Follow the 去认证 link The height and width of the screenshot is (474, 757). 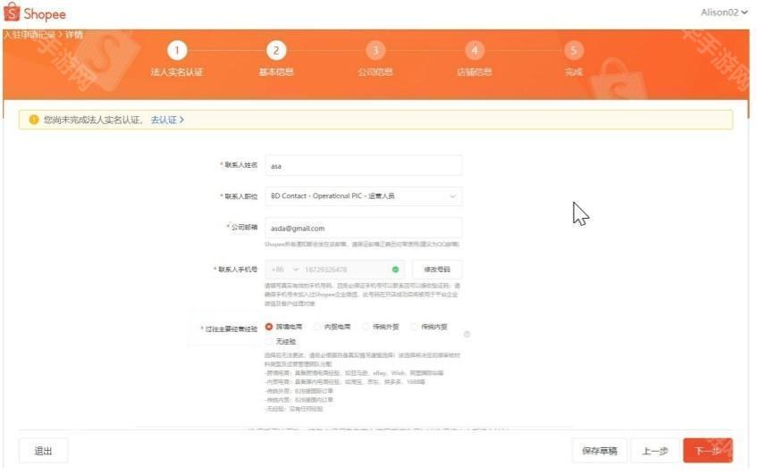[166, 120]
